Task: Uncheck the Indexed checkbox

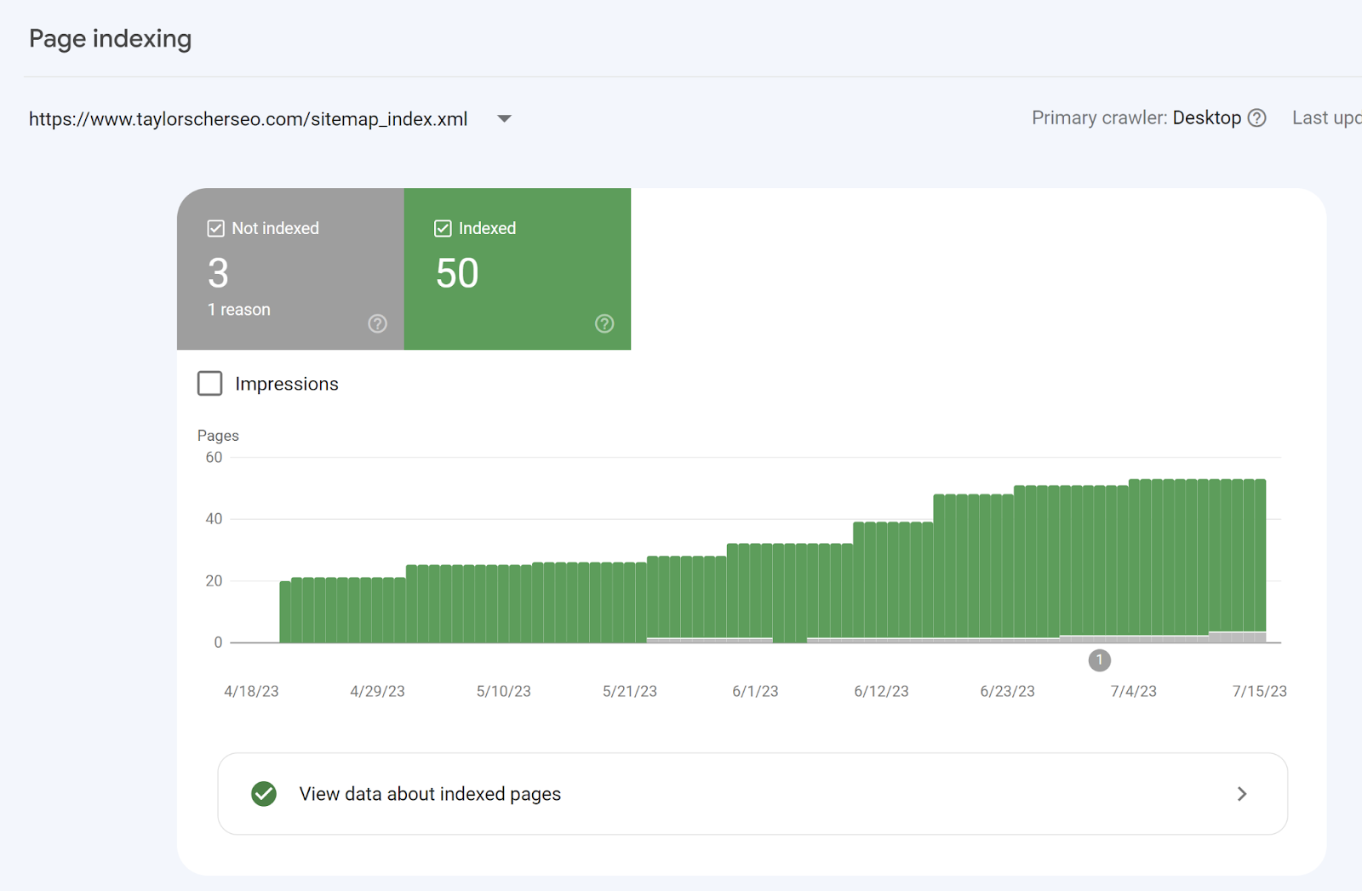Action: [443, 228]
